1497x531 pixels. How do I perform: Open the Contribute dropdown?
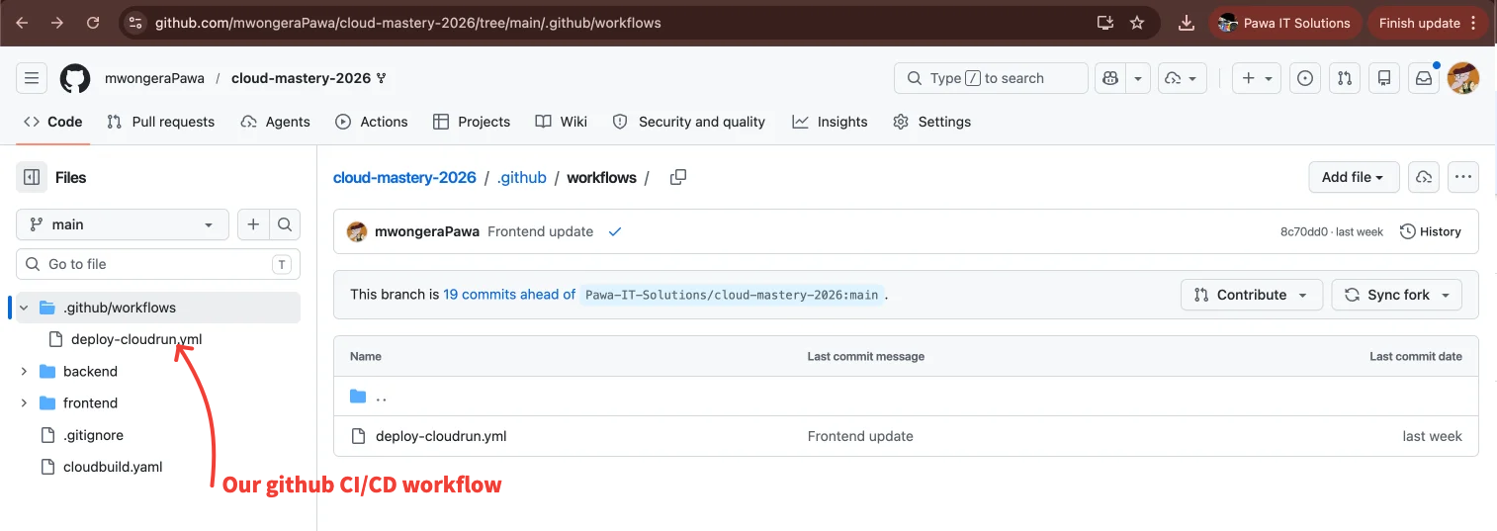pyautogui.click(x=1252, y=295)
